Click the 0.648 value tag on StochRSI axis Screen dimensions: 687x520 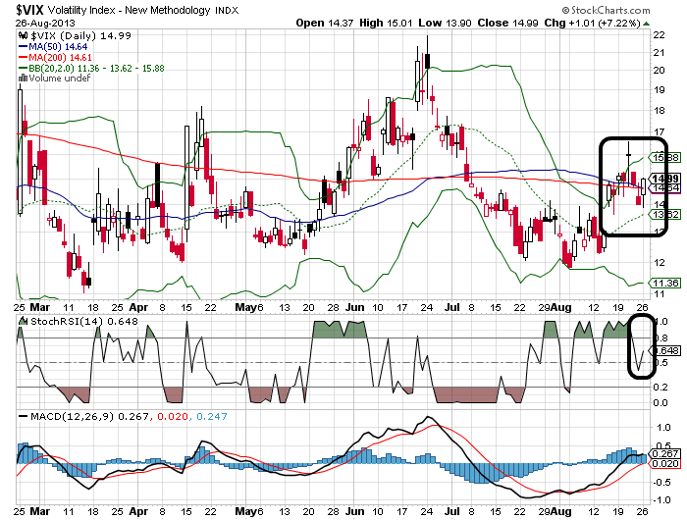666,350
